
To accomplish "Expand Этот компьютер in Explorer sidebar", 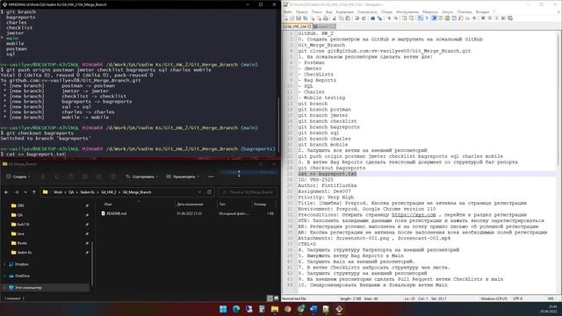I will pyautogui.click(x=4, y=288).
